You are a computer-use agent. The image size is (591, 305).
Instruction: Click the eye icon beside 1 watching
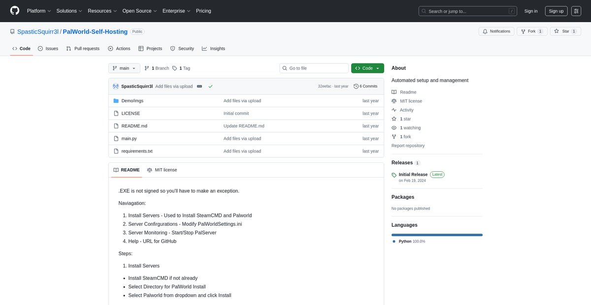pos(394,127)
